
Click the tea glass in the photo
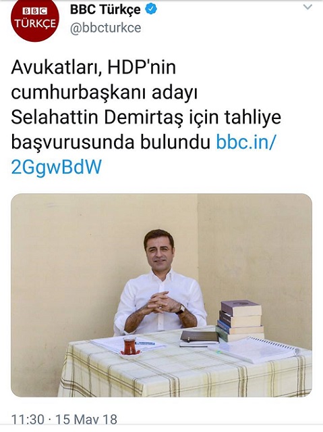pos(129,345)
